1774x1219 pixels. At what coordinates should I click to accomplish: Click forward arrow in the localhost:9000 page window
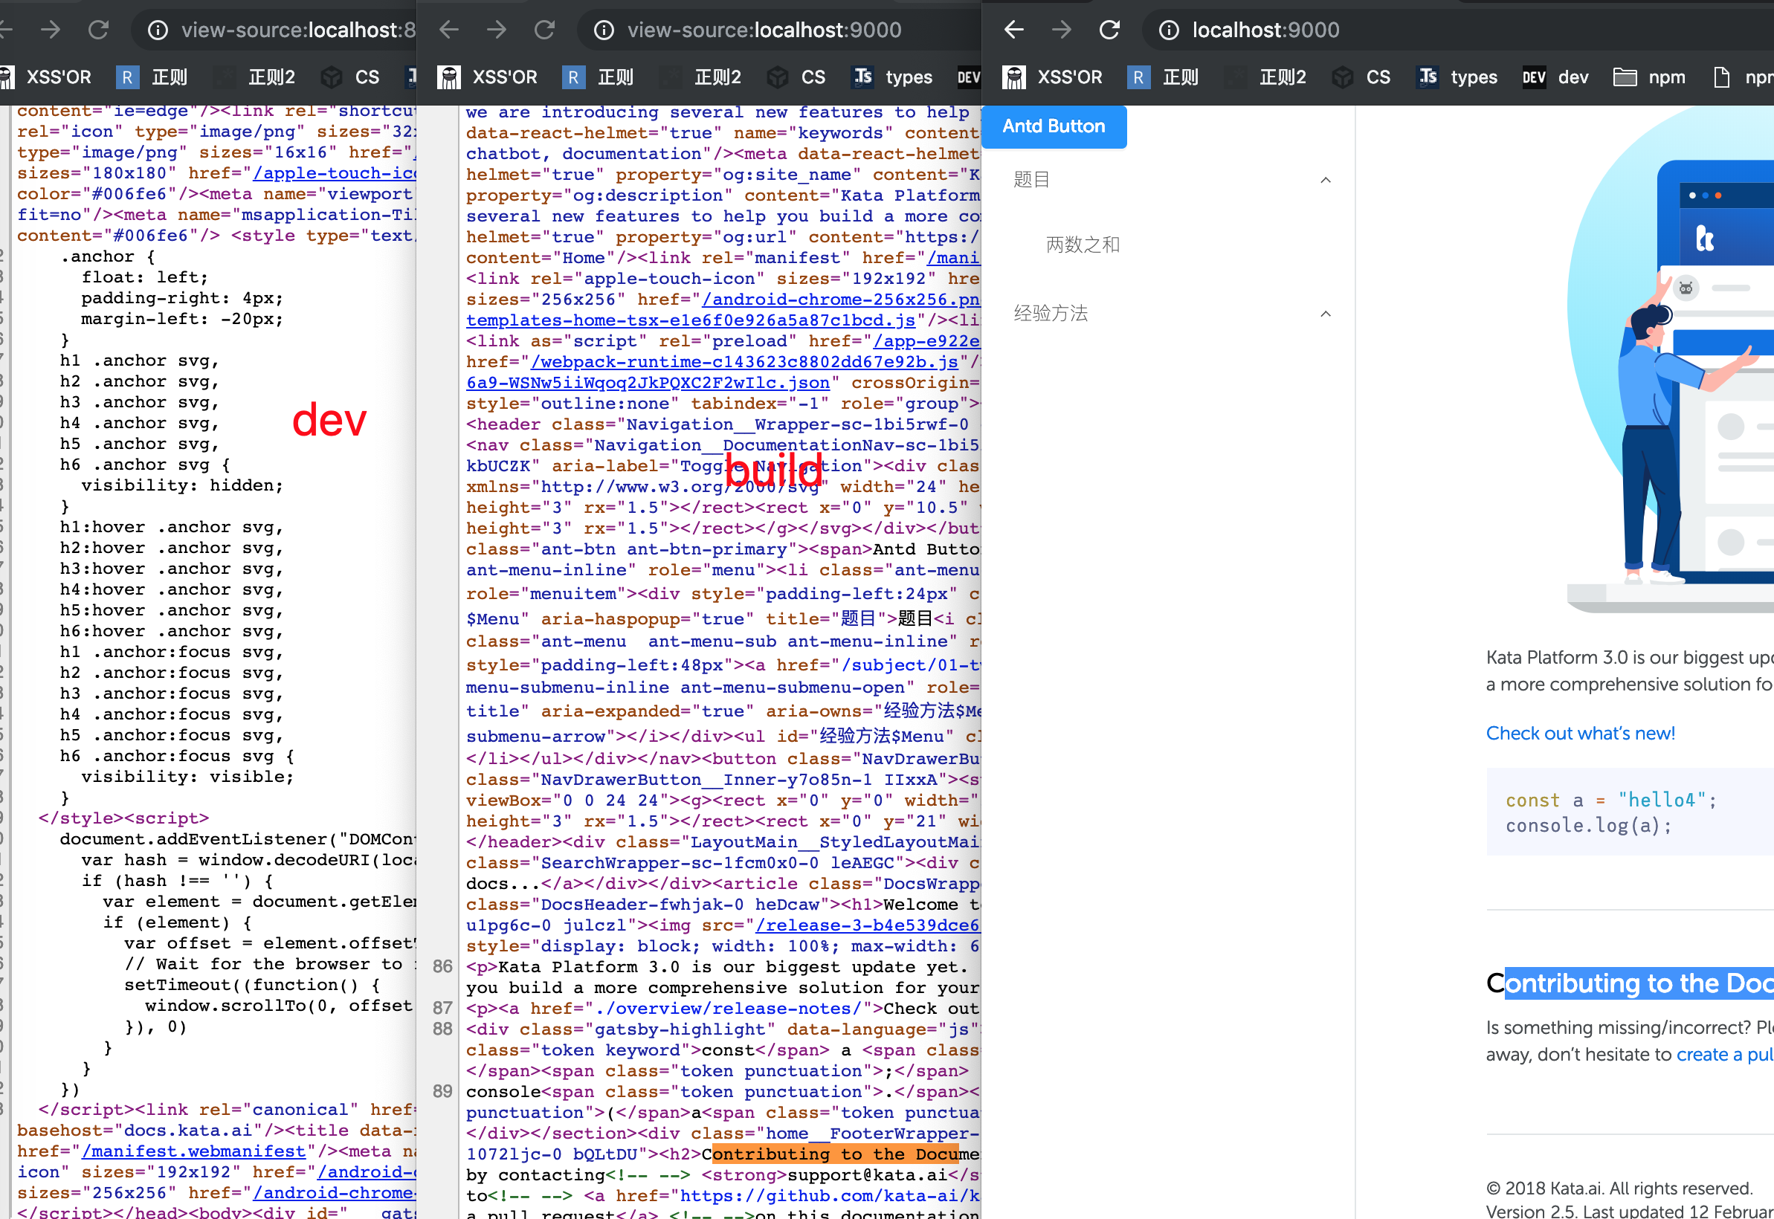tap(1061, 30)
